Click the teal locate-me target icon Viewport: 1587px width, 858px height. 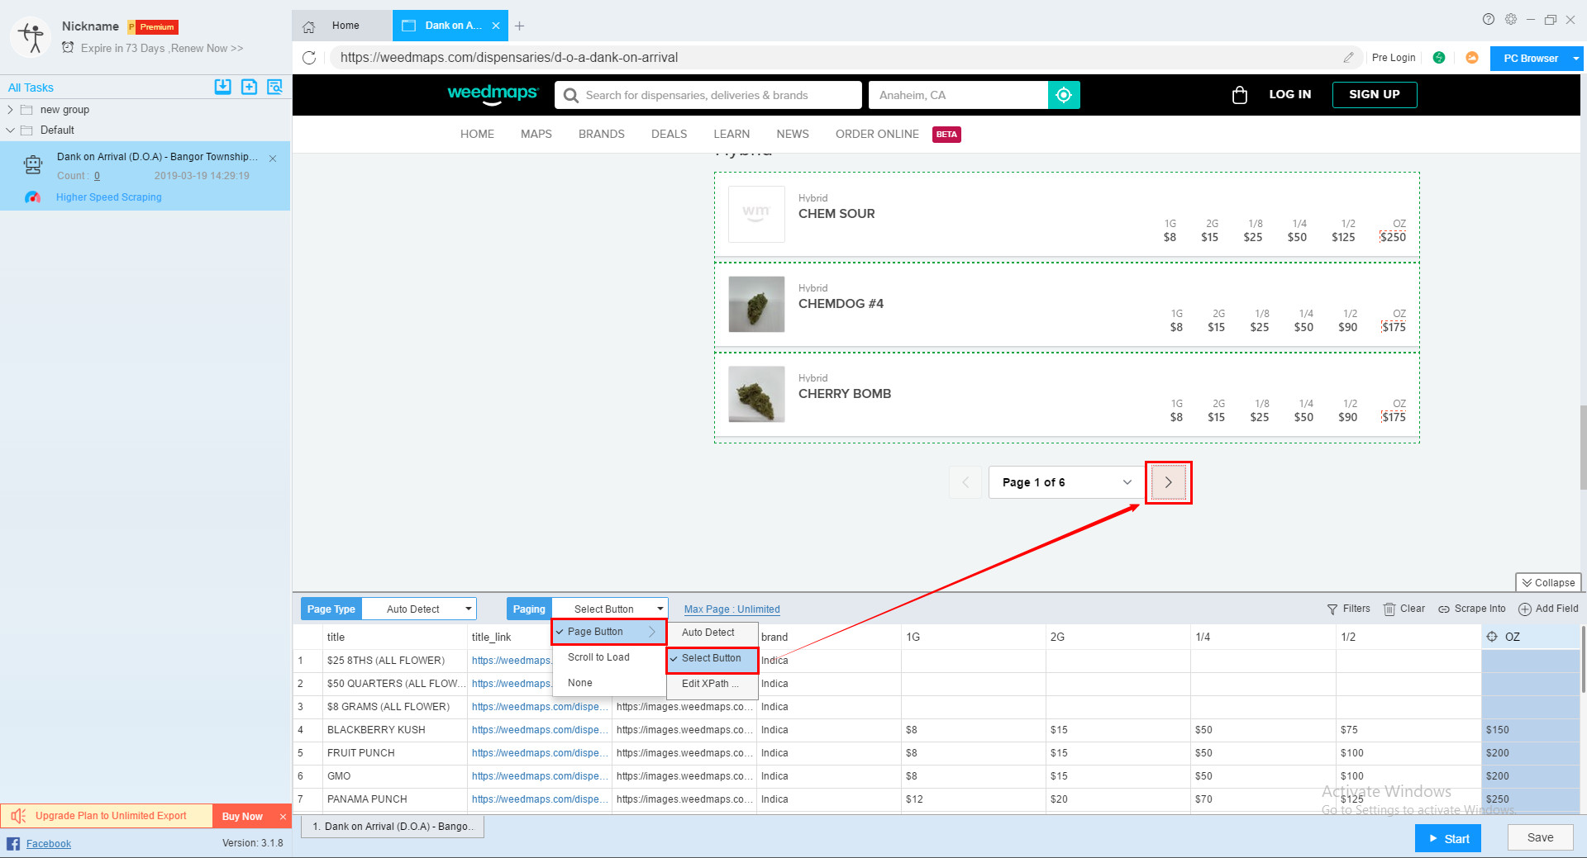1064,95
